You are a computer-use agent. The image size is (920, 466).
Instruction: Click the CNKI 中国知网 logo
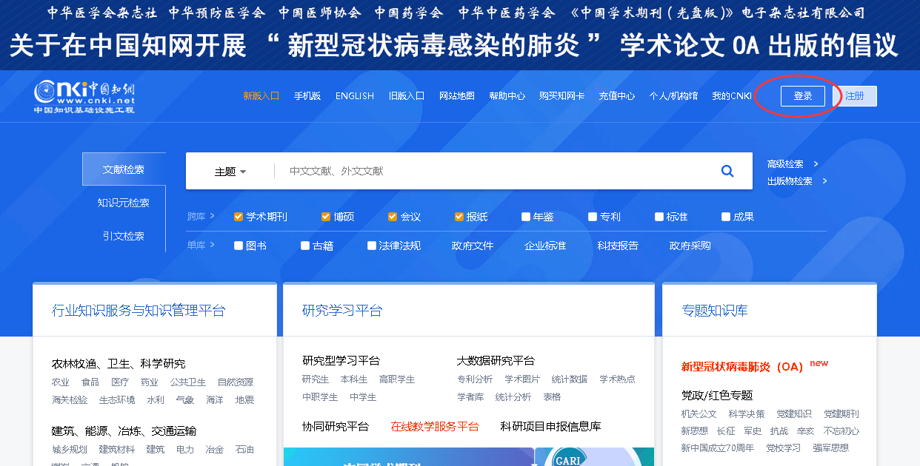tap(84, 96)
